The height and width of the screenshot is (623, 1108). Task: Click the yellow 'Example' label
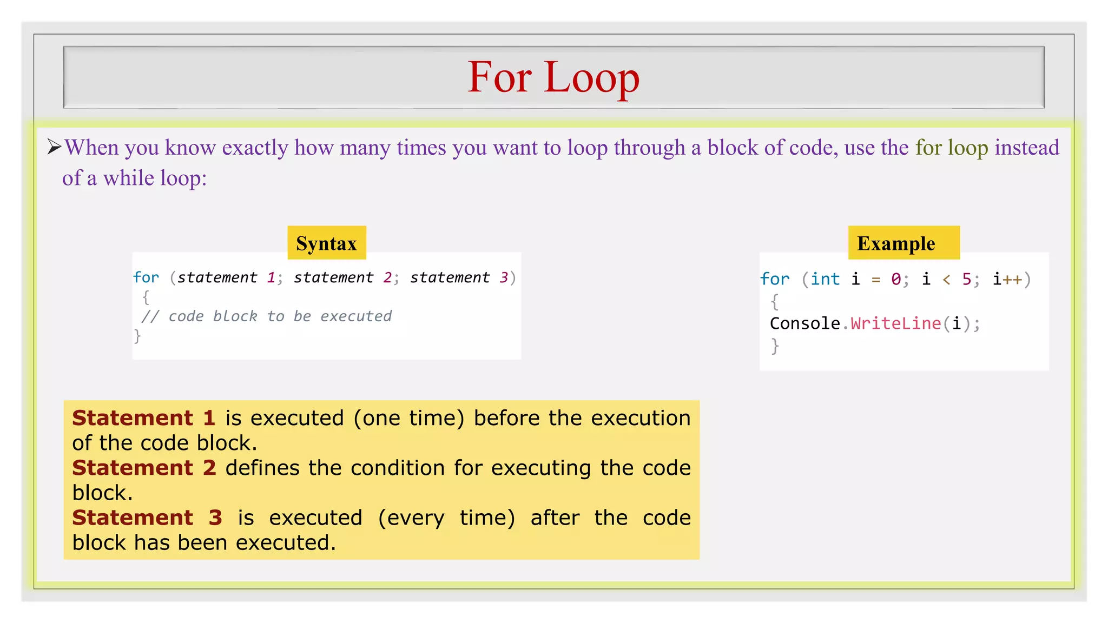896,243
